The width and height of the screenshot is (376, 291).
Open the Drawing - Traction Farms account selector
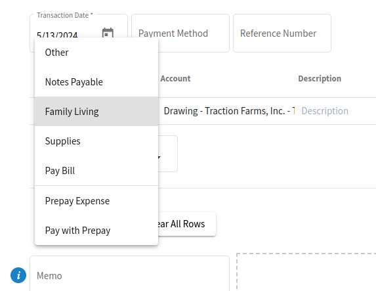pos(228,111)
